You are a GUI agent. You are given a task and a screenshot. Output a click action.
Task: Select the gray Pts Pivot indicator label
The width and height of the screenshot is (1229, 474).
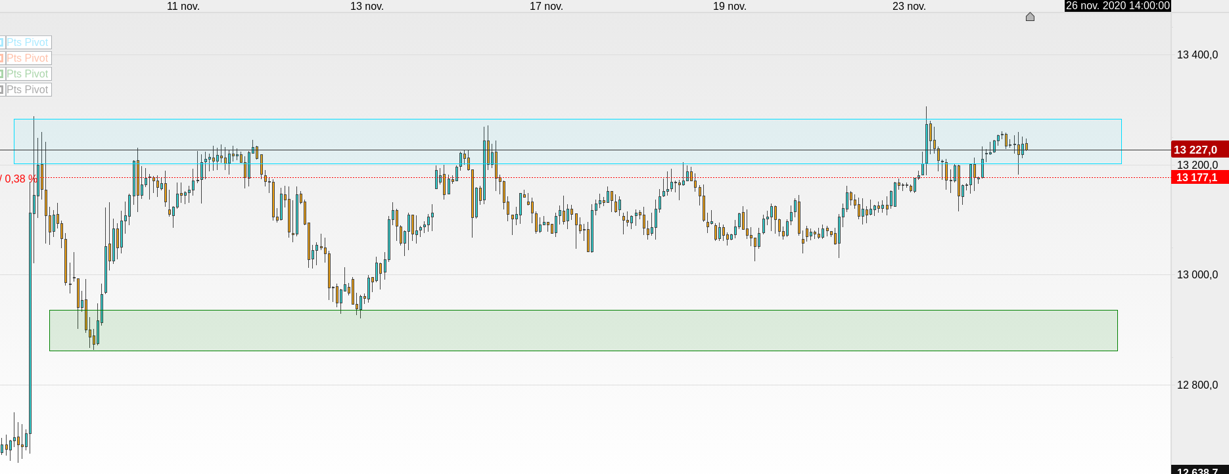(x=28, y=90)
